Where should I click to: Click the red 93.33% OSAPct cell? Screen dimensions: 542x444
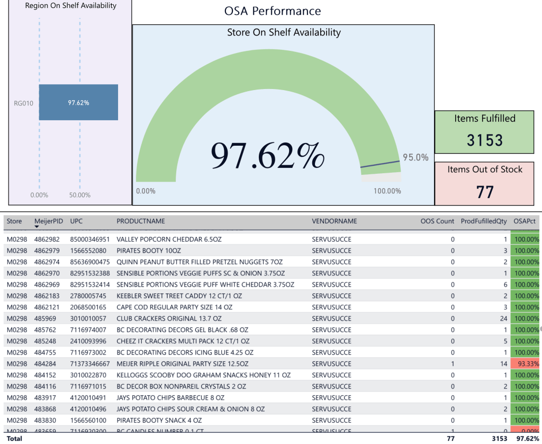pos(525,364)
